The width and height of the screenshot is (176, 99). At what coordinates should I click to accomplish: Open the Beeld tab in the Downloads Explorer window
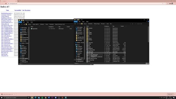point(32,22)
